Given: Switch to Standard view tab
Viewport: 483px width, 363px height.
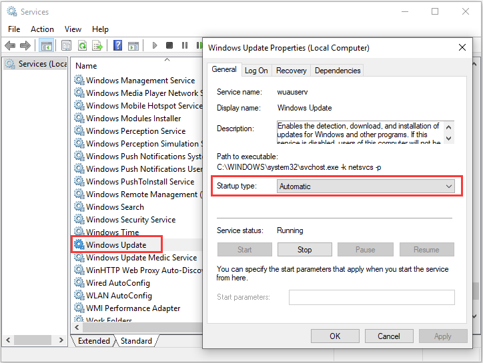Looking at the screenshot, I should 136,341.
